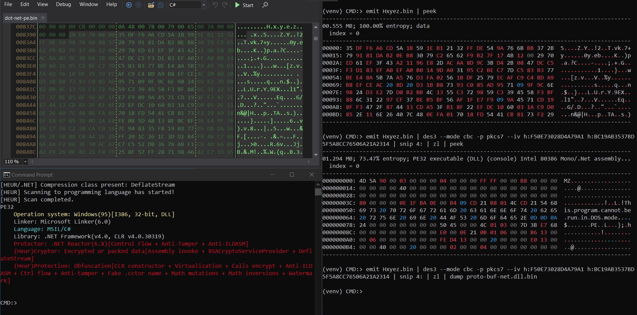The image size is (637, 315).
Task: Click the undo arrow icon
Action: pos(215,5)
